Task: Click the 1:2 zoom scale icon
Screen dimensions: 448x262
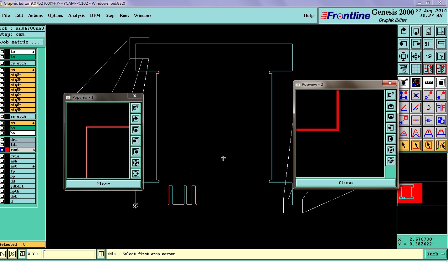Action: [x=429, y=56]
